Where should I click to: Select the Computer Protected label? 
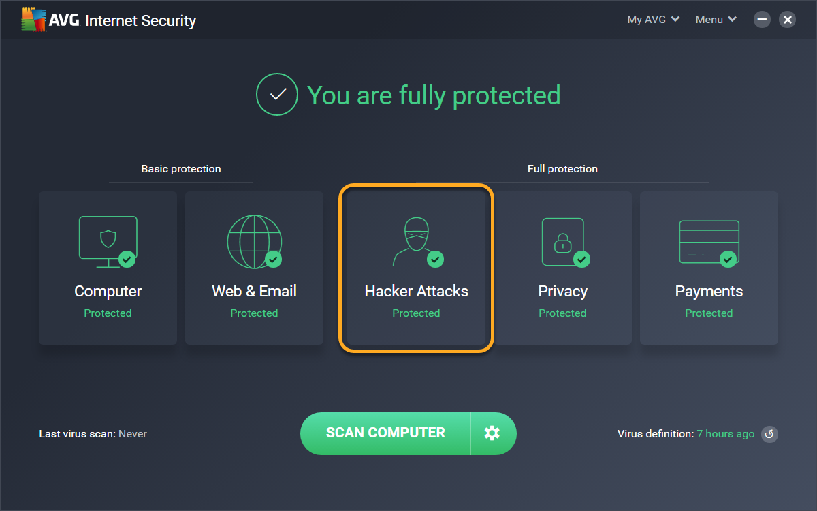pyautogui.click(x=108, y=313)
